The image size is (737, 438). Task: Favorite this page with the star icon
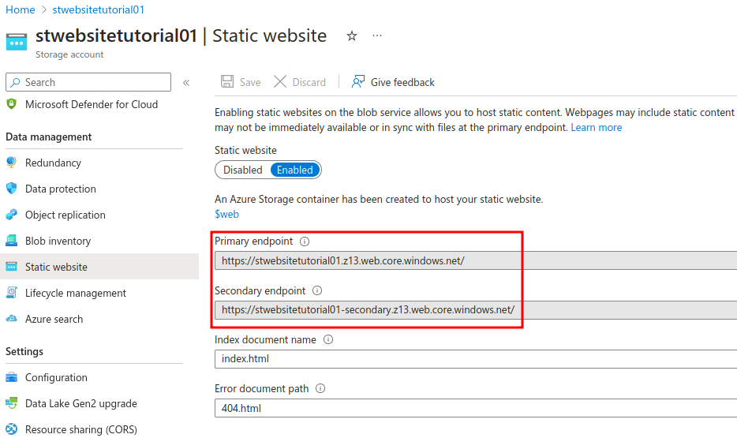point(352,36)
